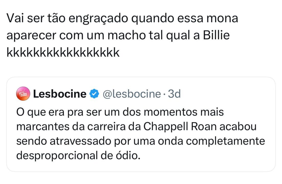Click the line starting 'O que era pra'
The image size is (282, 184).
[x=120, y=112]
